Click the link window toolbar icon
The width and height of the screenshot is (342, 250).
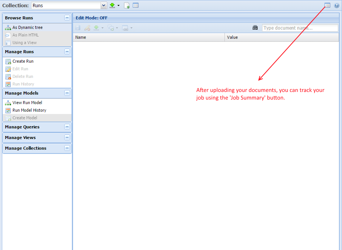[x=125, y=28]
